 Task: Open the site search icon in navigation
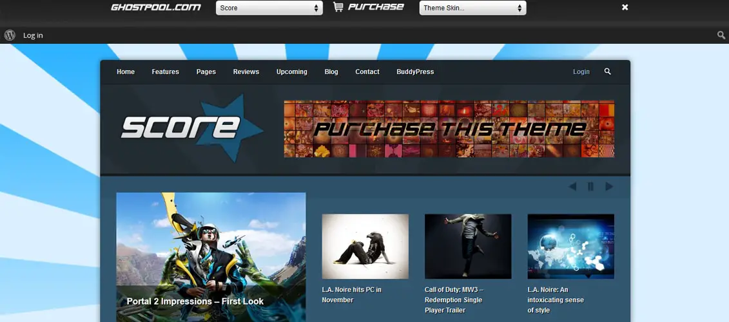coord(607,71)
